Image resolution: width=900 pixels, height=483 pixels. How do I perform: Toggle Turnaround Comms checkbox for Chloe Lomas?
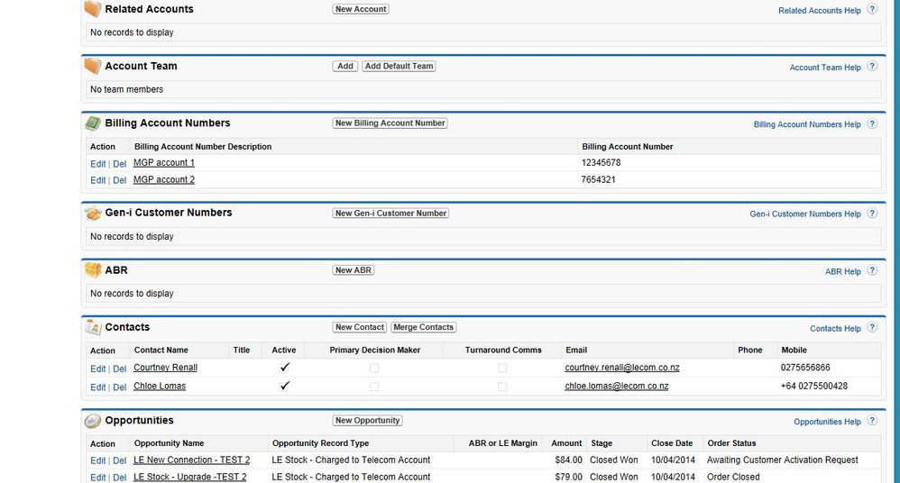click(502, 387)
